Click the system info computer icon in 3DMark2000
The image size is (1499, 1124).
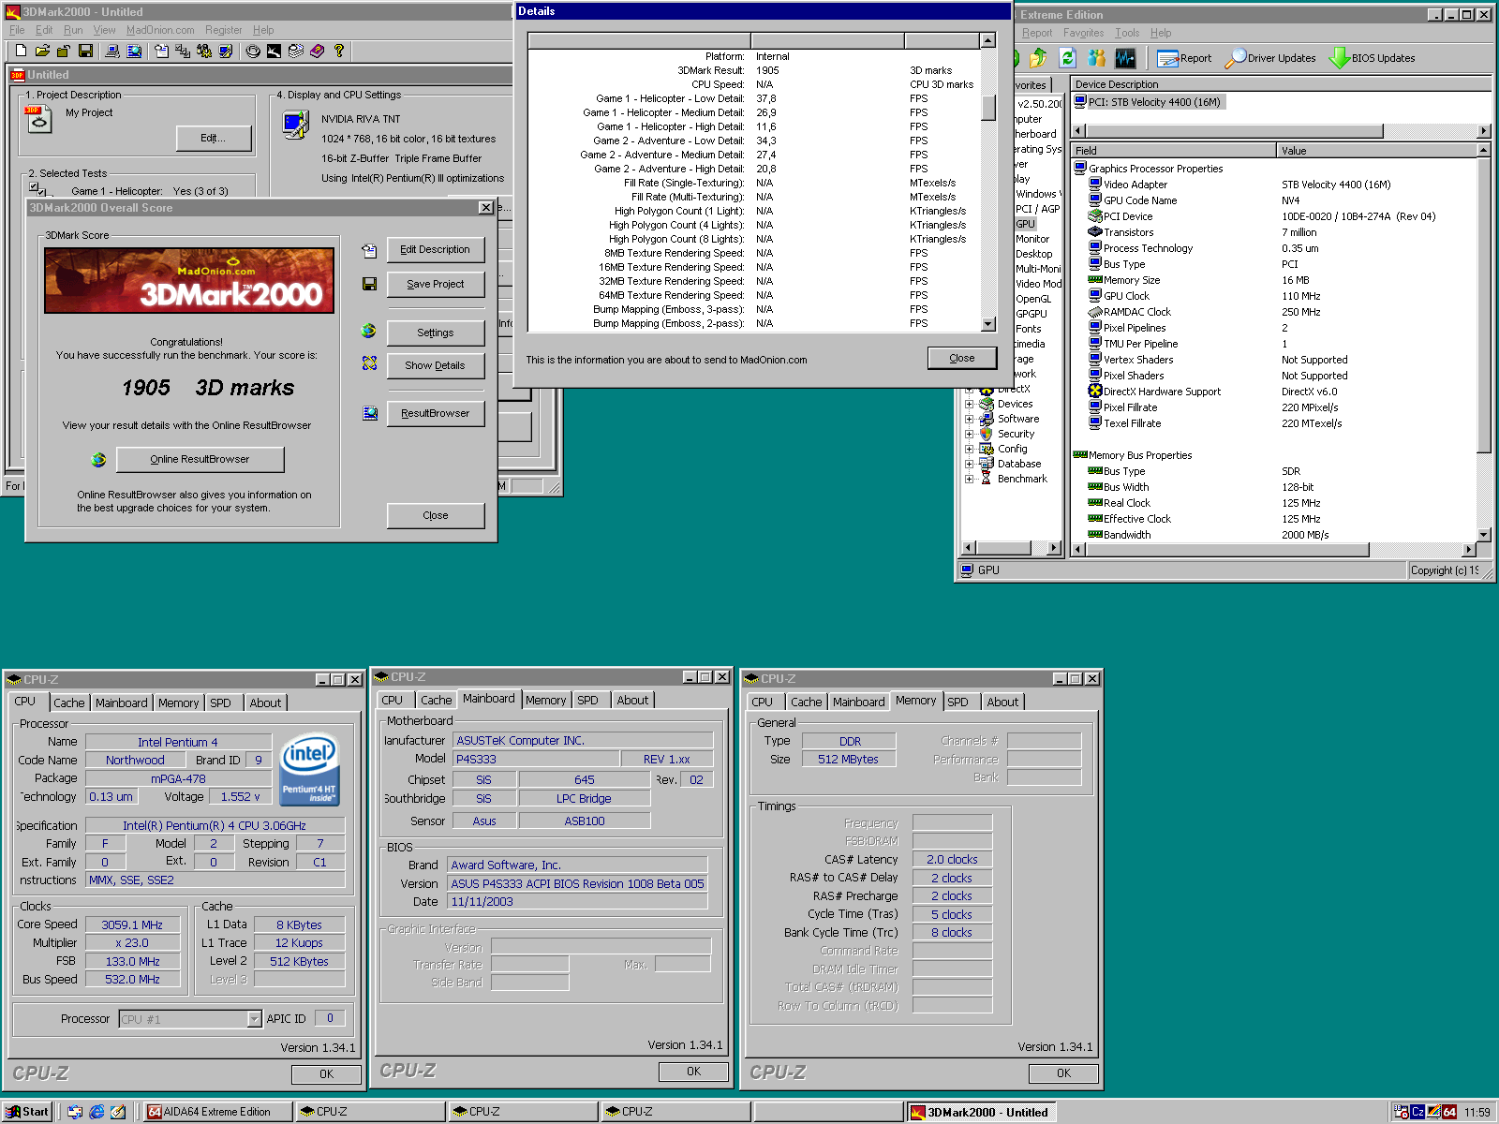point(112,51)
